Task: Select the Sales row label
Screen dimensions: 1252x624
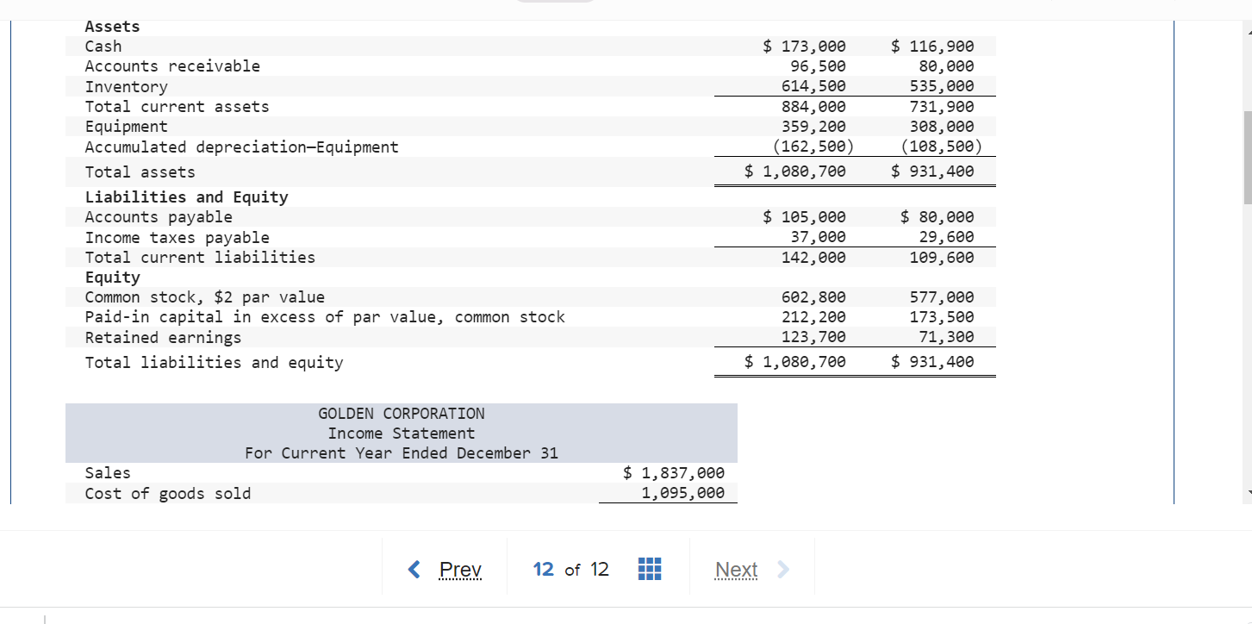Action: pos(108,473)
